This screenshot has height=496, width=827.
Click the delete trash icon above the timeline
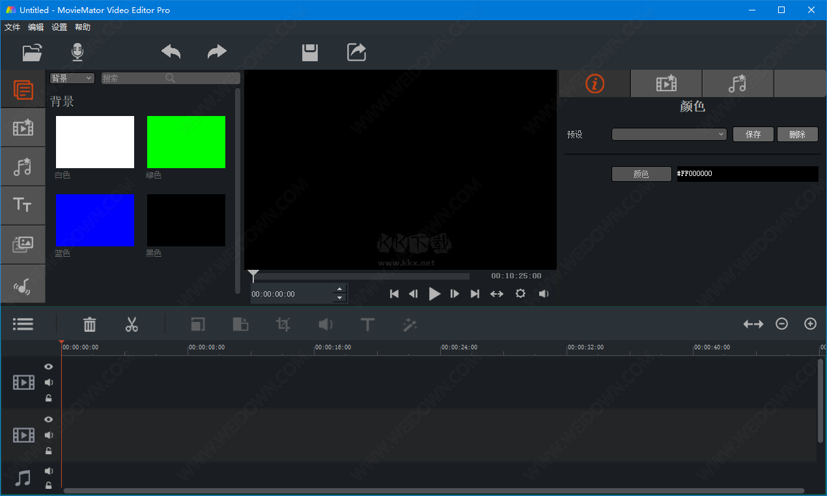89,324
